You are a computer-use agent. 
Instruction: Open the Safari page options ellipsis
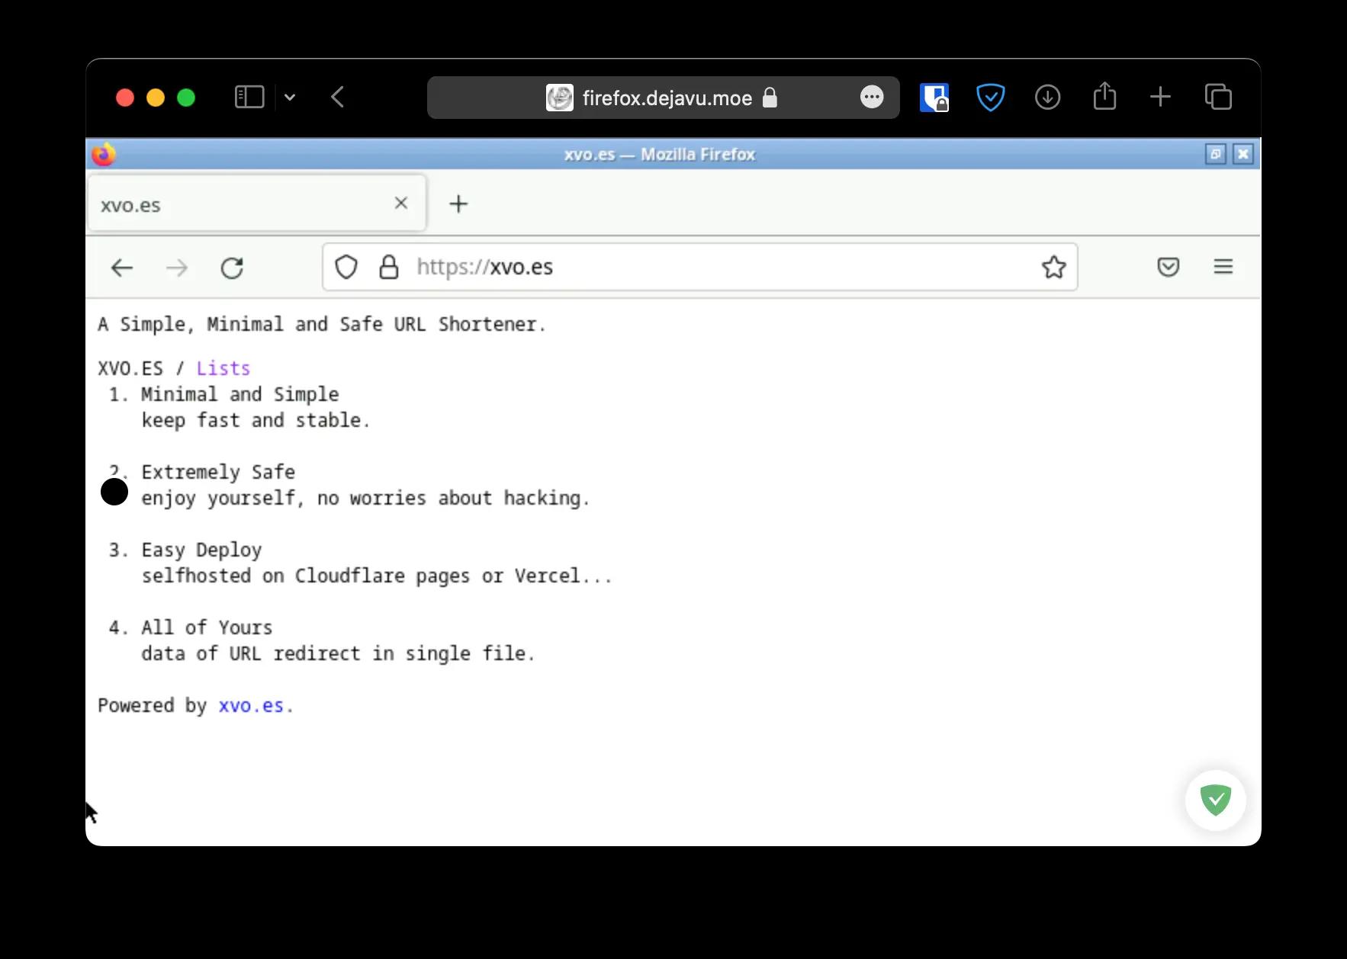pos(872,98)
